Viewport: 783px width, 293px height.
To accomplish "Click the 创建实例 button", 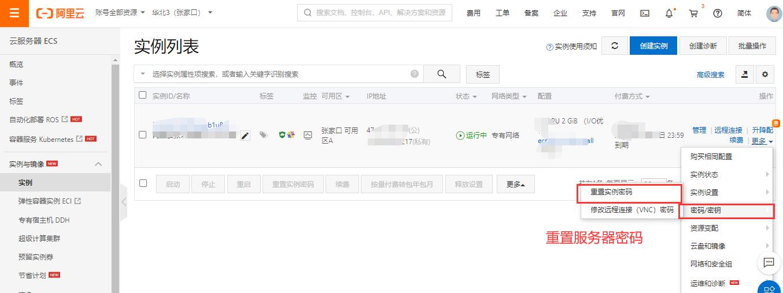I will pyautogui.click(x=653, y=46).
